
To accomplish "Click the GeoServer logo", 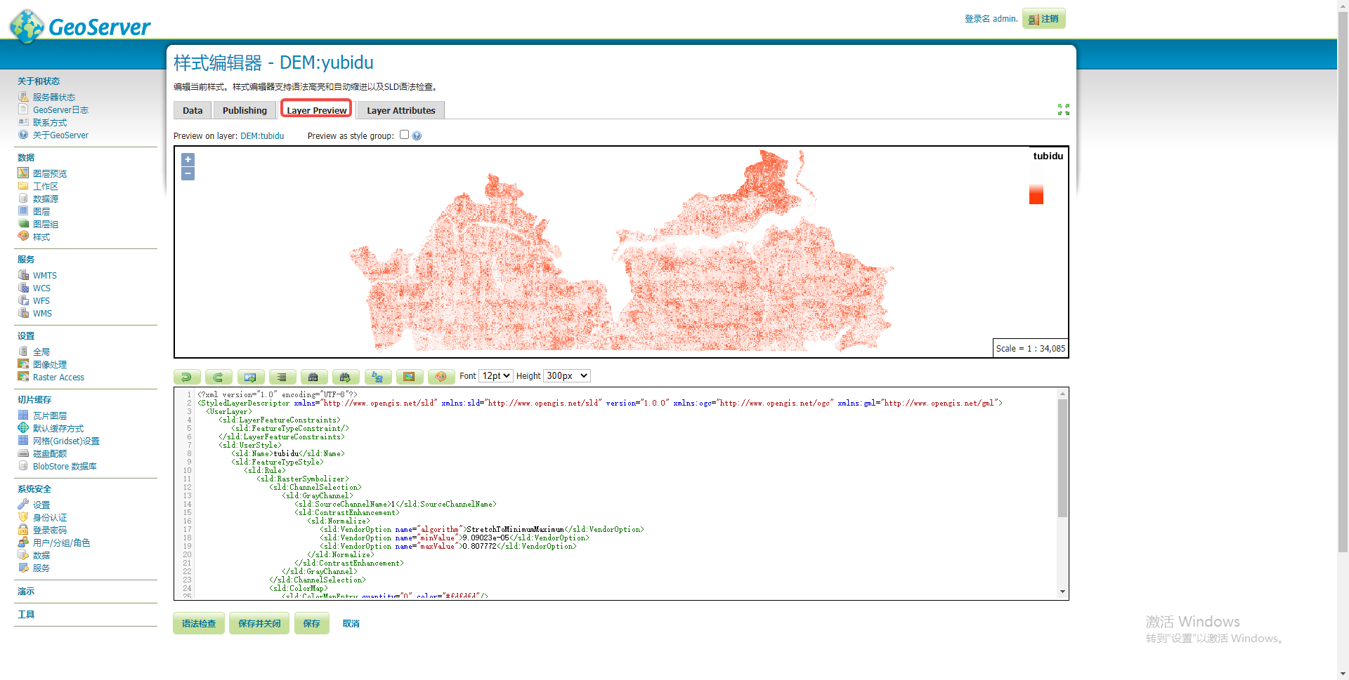I will (79, 27).
